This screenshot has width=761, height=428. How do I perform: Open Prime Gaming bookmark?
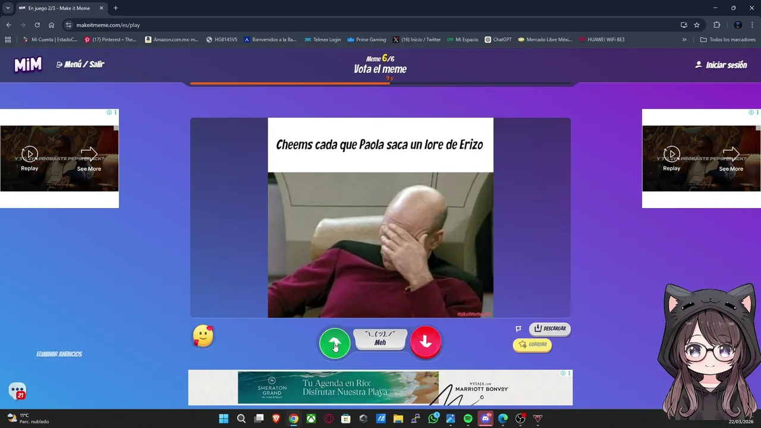click(x=367, y=40)
